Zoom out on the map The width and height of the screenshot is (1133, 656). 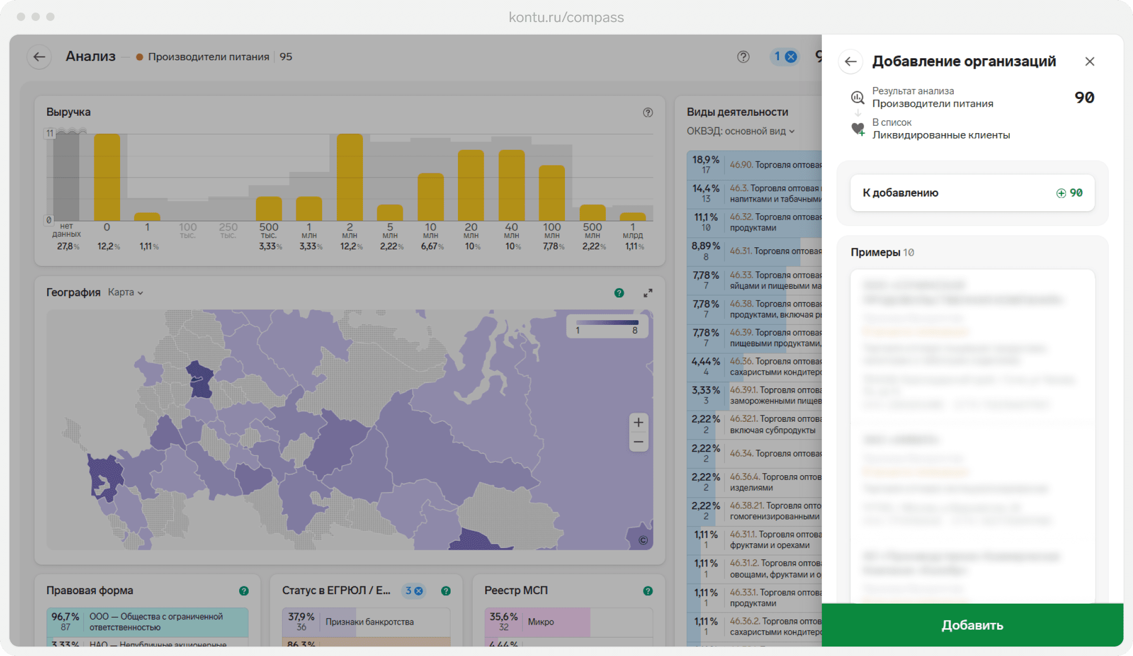pyautogui.click(x=638, y=442)
